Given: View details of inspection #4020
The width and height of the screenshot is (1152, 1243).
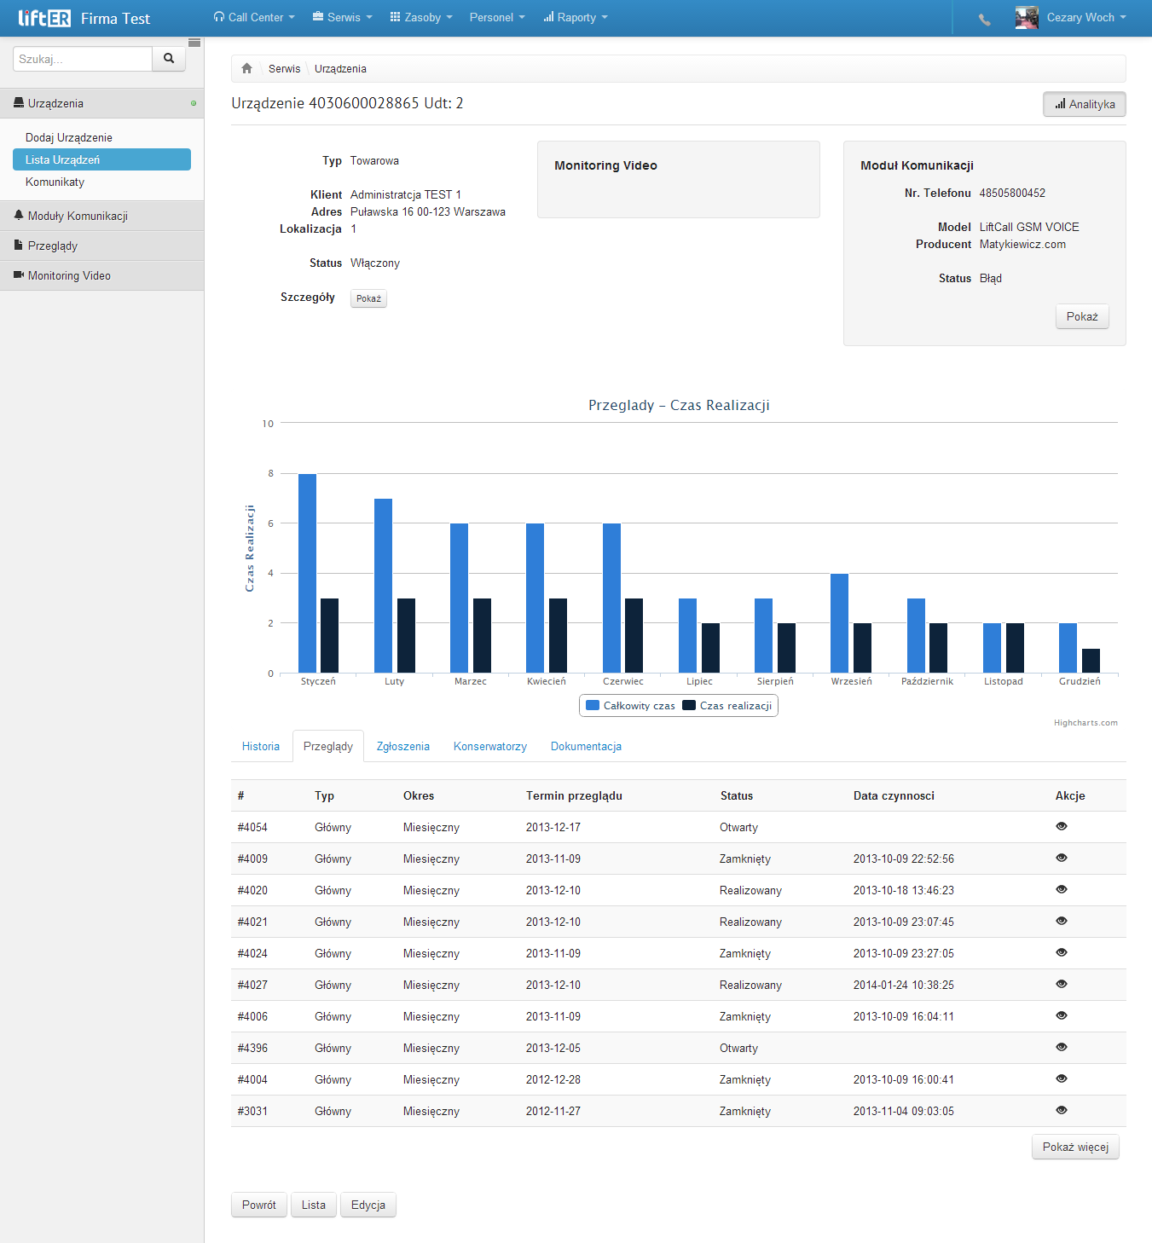Looking at the screenshot, I should point(1062,889).
